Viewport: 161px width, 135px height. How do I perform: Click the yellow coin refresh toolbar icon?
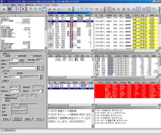coord(69,9)
